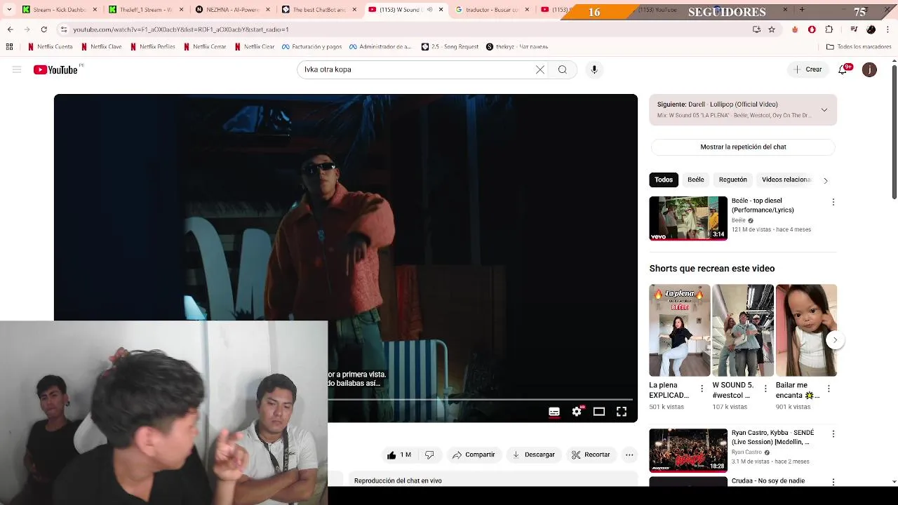The image size is (898, 505).
Task: Open the La plena EXPLICAD short thumbnail
Action: [x=680, y=330]
